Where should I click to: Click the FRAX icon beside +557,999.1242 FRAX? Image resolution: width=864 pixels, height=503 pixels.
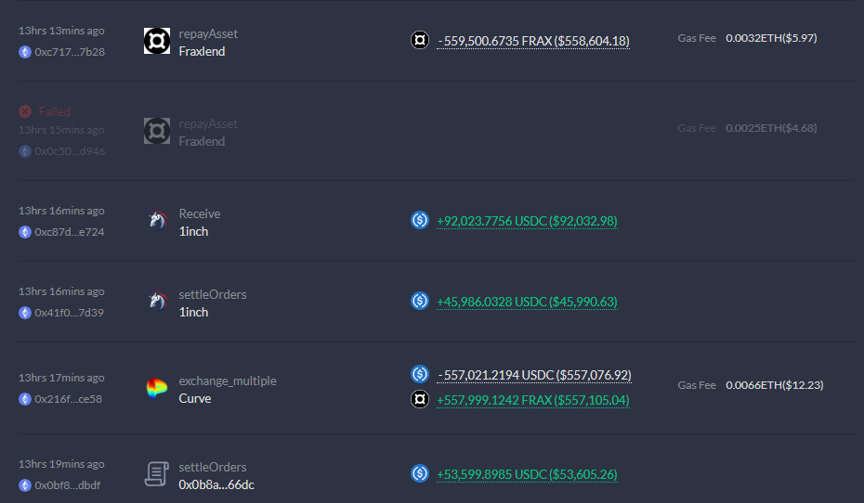click(420, 399)
